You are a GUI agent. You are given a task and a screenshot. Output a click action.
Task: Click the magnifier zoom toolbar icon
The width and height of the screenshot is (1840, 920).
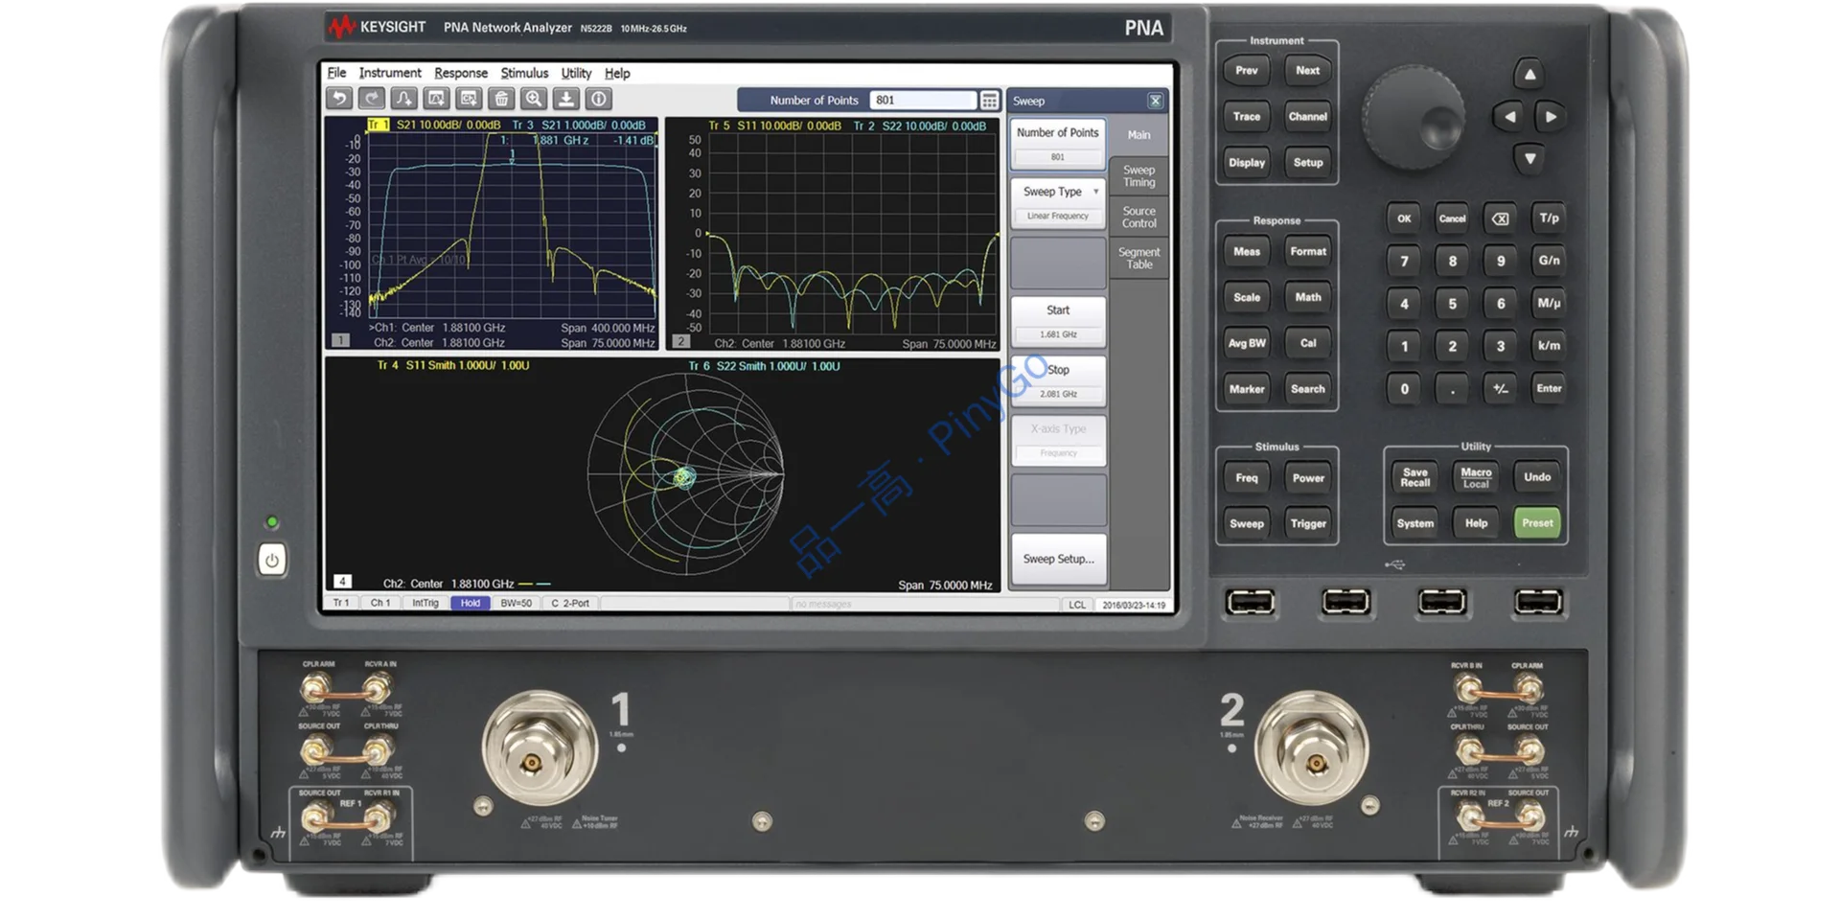point(534,99)
